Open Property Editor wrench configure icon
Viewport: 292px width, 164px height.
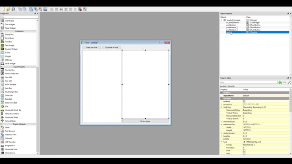pos(289,82)
